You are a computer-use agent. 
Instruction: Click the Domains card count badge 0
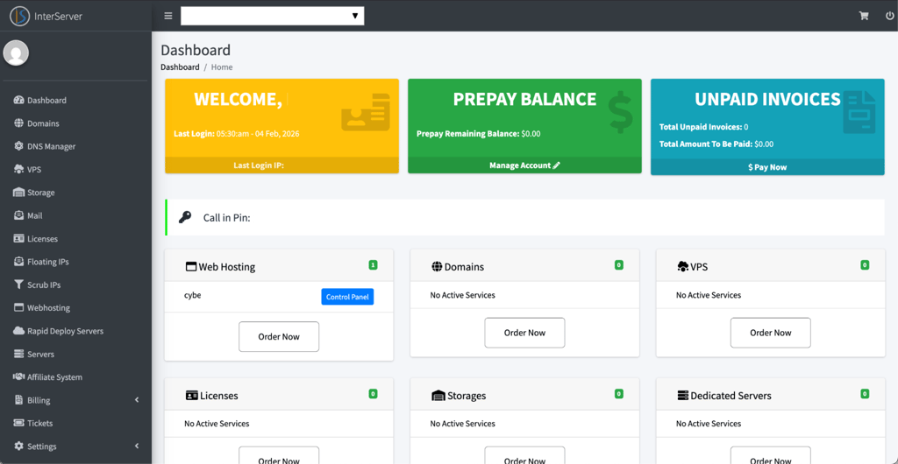618,265
